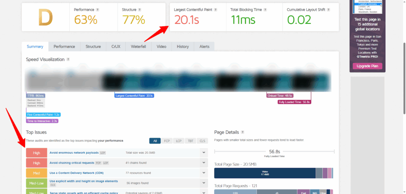This screenshot has height=194, width=406.
Task: Filter Top Issues by TBT
Action: point(191,141)
